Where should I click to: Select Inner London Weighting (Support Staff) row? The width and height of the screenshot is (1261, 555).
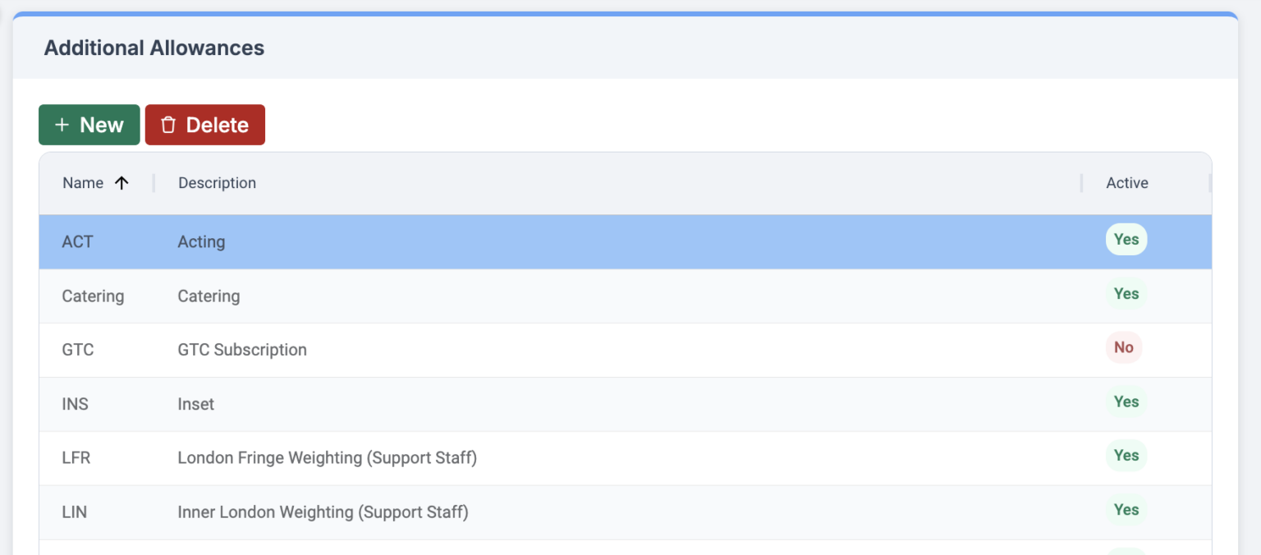tap(323, 512)
